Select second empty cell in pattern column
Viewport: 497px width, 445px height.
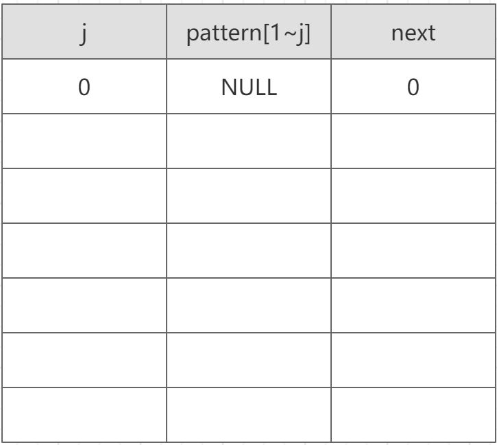pyautogui.click(x=249, y=196)
